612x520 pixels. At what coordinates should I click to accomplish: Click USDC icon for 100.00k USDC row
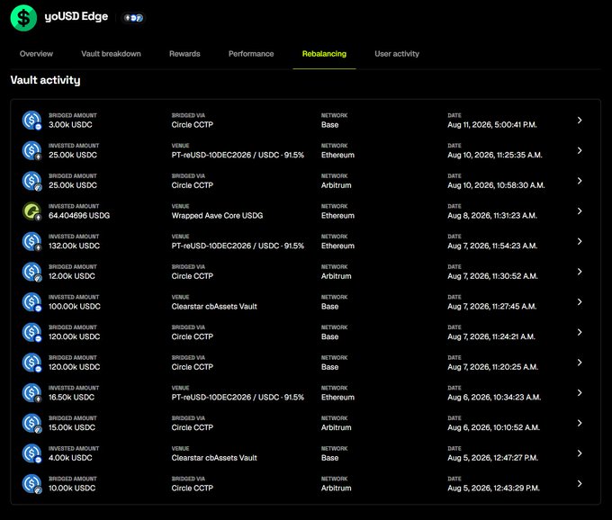coord(31,302)
